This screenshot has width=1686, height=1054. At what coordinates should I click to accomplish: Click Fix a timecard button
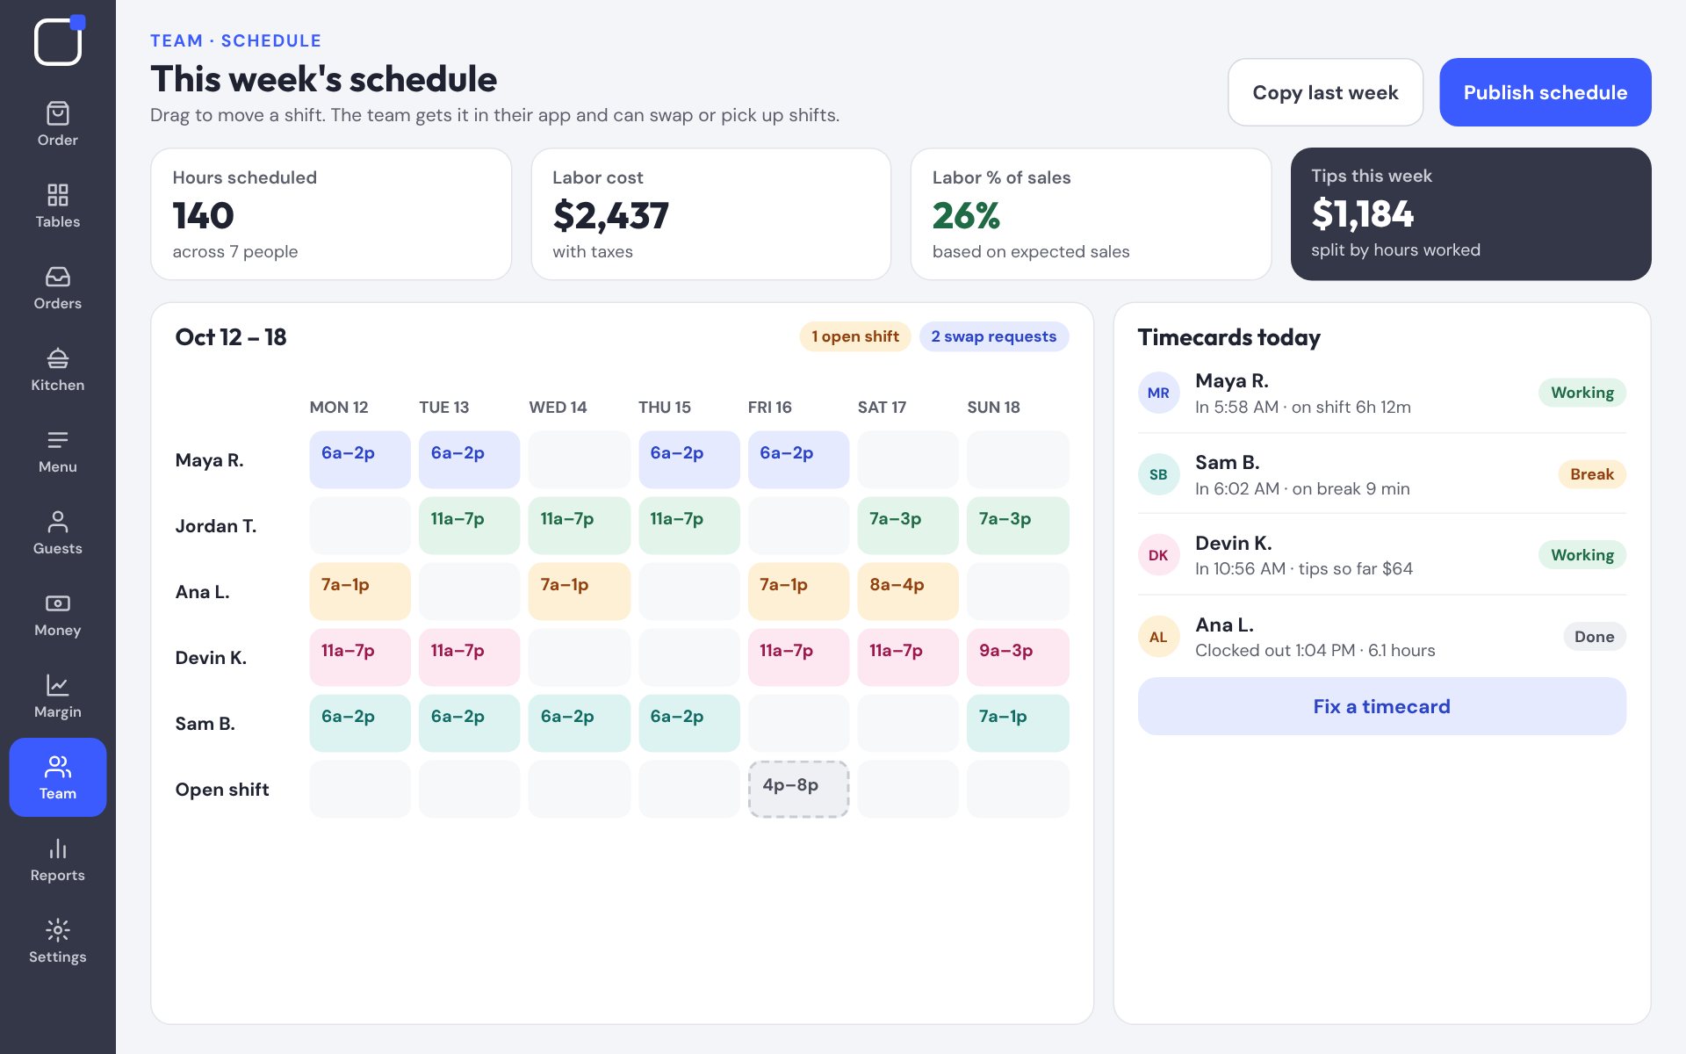1381,706
